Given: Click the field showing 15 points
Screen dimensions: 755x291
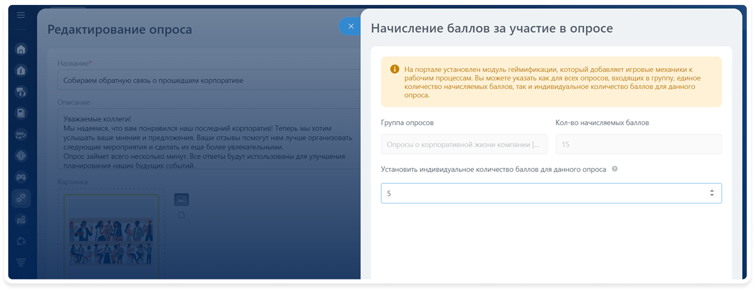Looking at the screenshot, I should click(x=638, y=144).
